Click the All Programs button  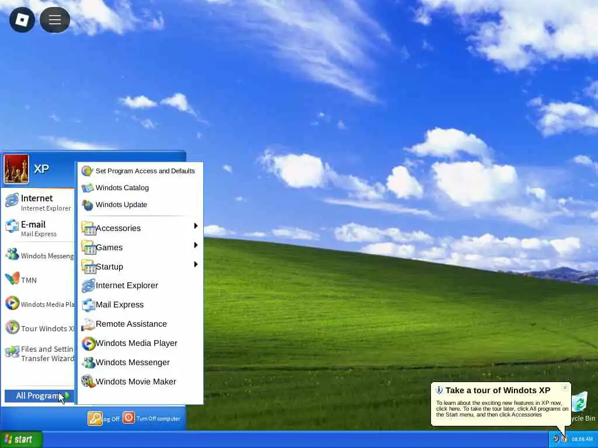click(39, 396)
